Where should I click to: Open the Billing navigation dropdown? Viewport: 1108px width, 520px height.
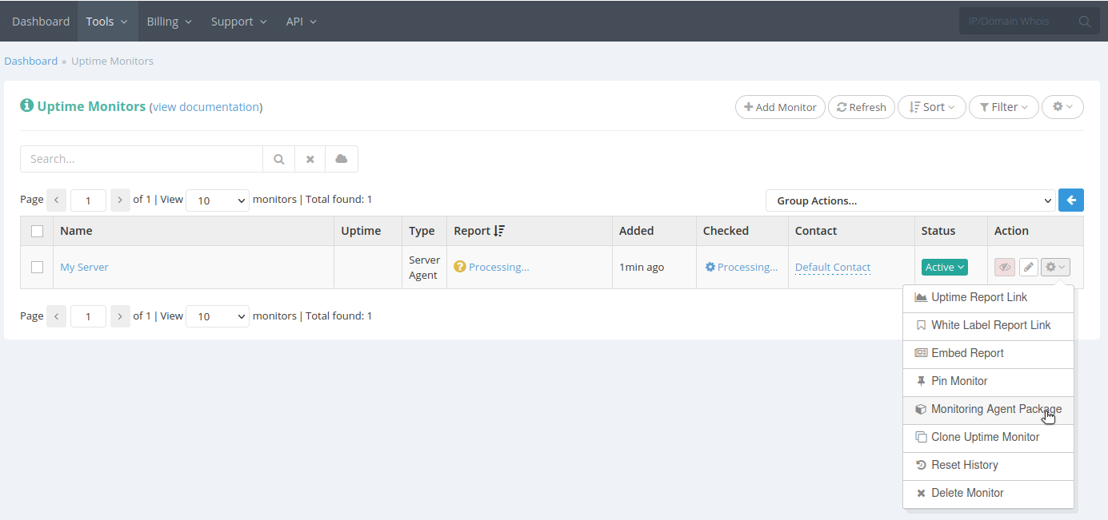pyautogui.click(x=170, y=22)
